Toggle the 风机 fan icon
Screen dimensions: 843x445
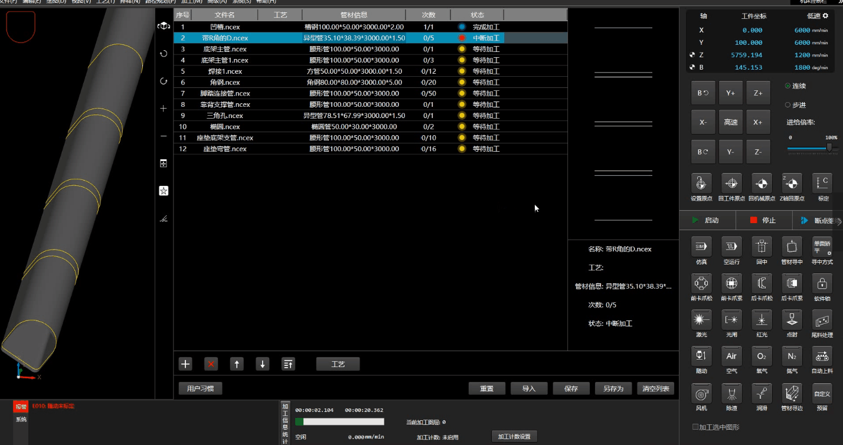pyautogui.click(x=701, y=392)
